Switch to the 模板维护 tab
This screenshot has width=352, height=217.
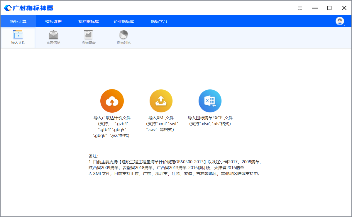point(53,21)
